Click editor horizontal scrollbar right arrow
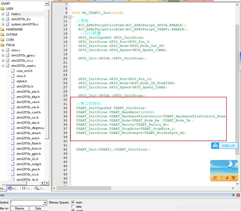The height and width of the screenshot is (211, 241). (233, 188)
